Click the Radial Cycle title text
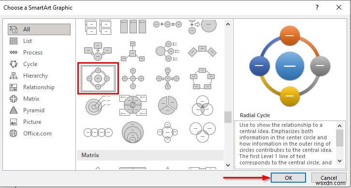Image resolution: width=351 pixels, height=188 pixels. [255, 115]
